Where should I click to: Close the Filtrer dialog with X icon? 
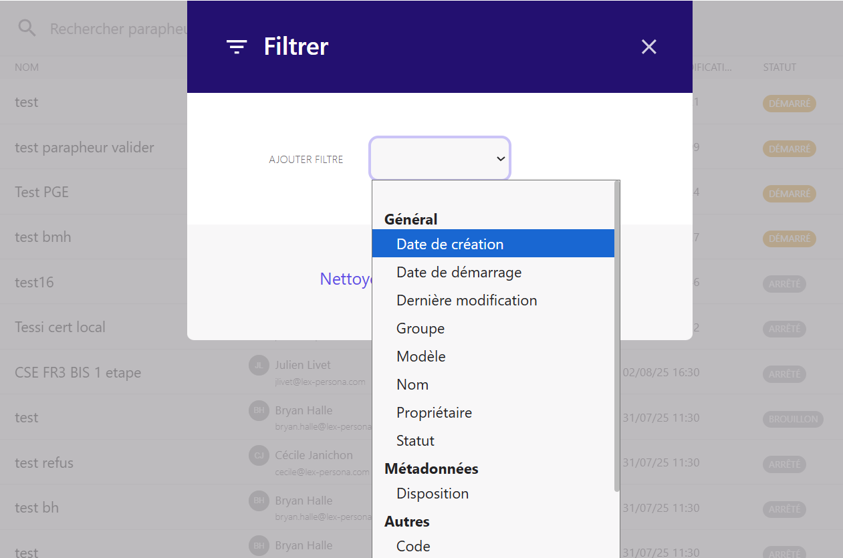[648, 47]
